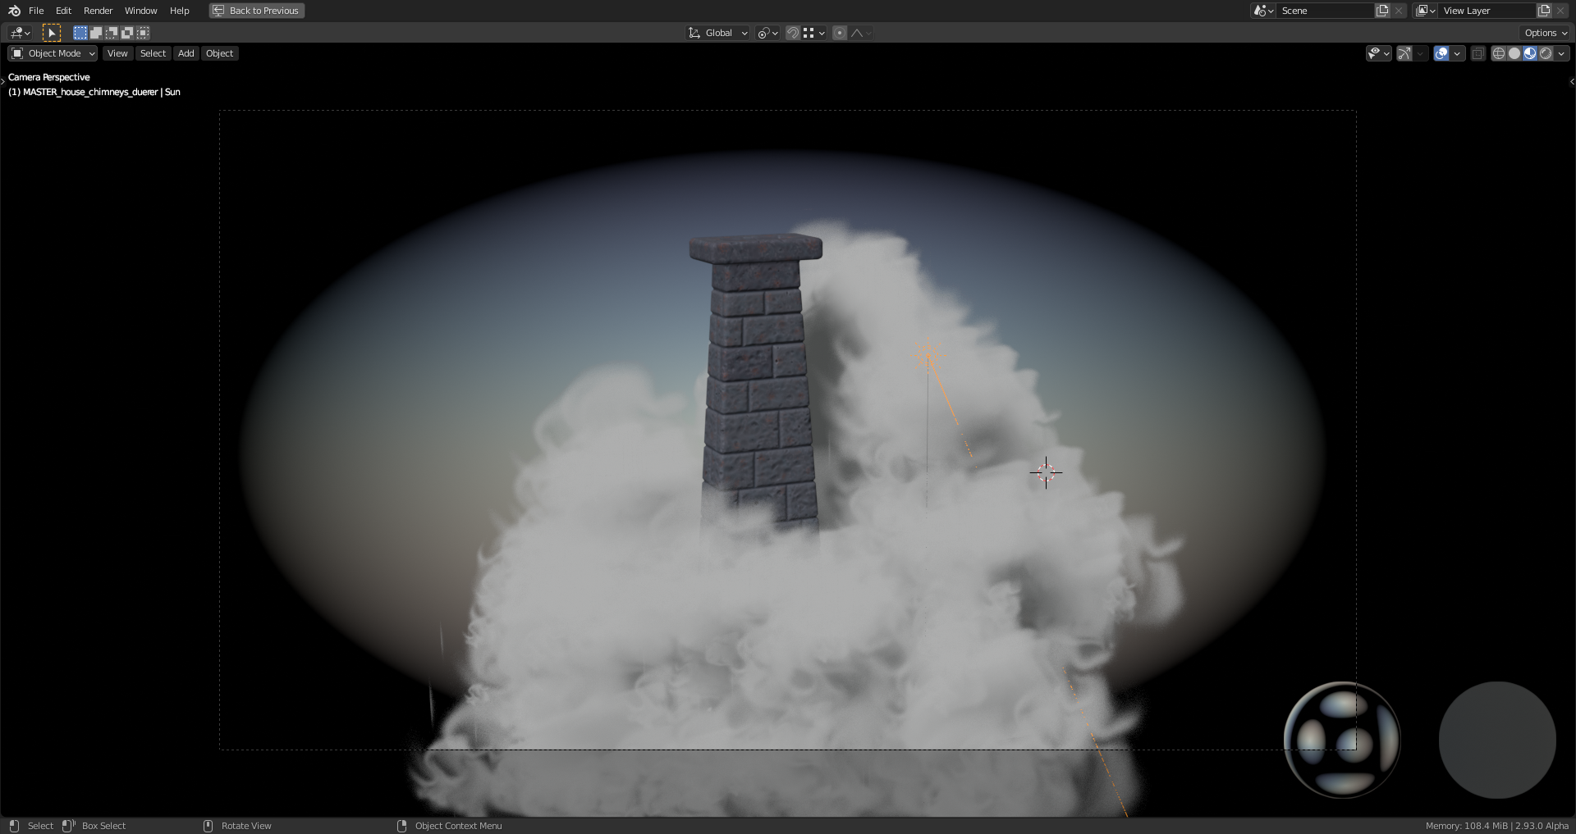The height and width of the screenshot is (834, 1576).
Task: Open the gizmo settings dropdown arrow
Action: (x=1420, y=53)
